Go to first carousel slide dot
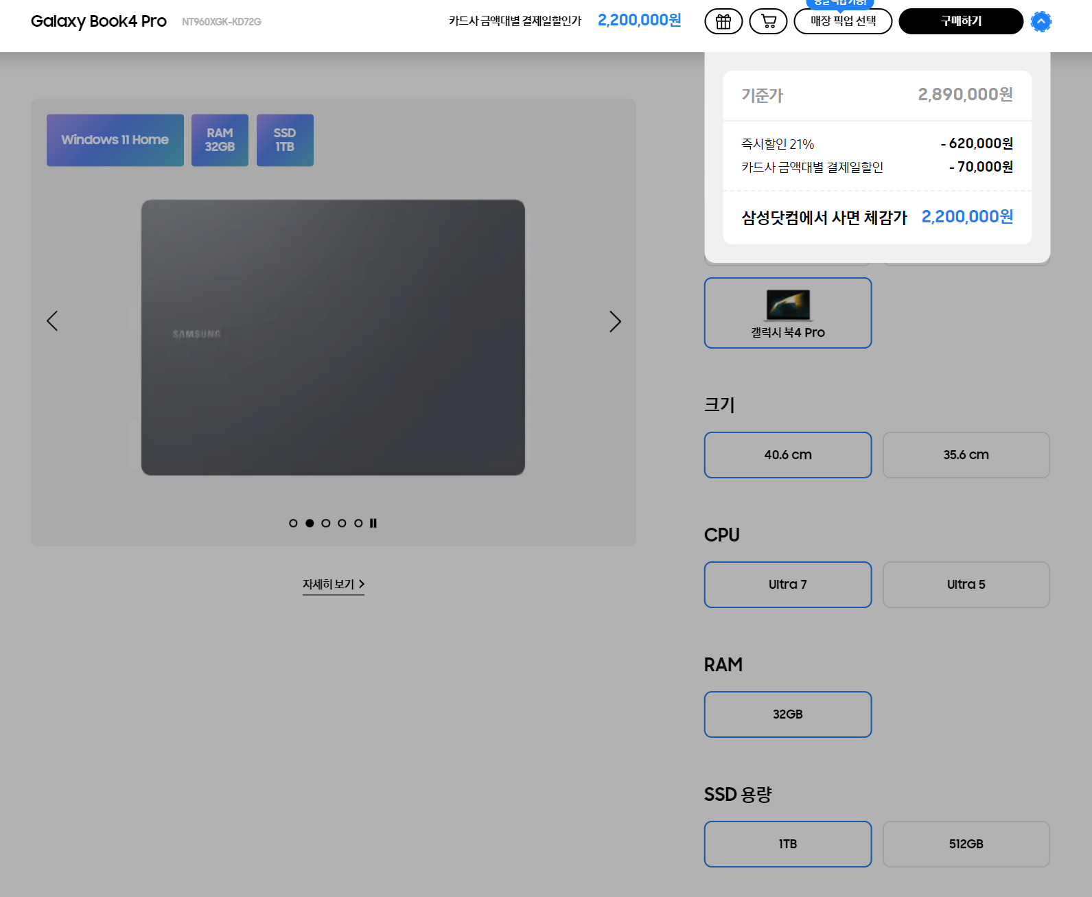Viewport: 1092px width, 897px height. pos(293,523)
